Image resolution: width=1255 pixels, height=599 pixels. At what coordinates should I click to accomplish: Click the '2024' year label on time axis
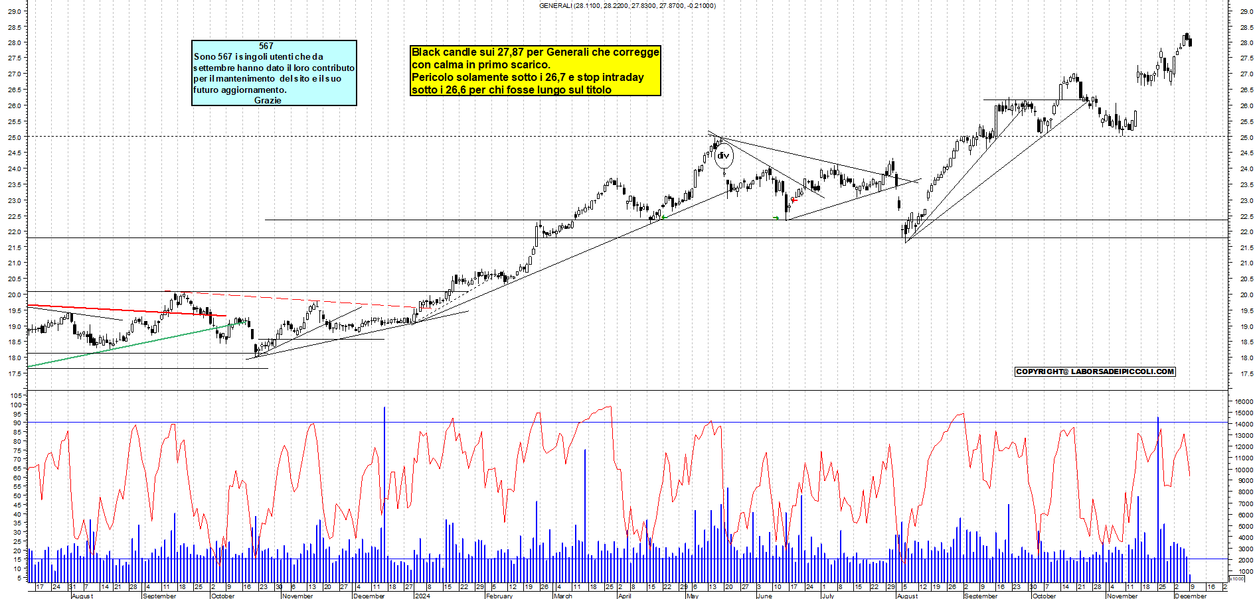coord(422,596)
